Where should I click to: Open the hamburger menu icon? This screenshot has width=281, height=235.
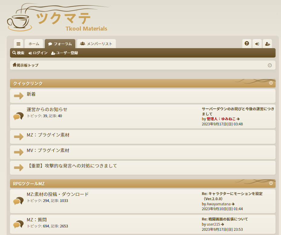coord(18,44)
